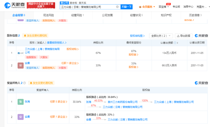This screenshot has height=127, width=210.
Task: Open the 股权结构图 link
Action: pyautogui.click(x=137, y=36)
